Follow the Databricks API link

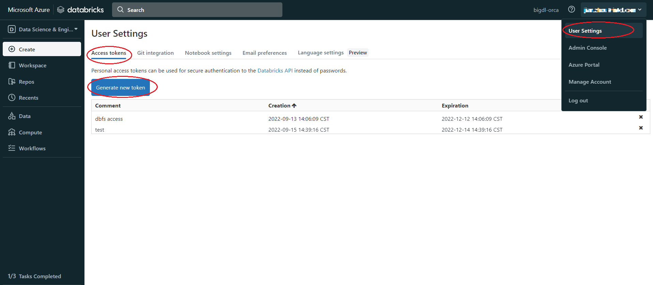click(275, 70)
